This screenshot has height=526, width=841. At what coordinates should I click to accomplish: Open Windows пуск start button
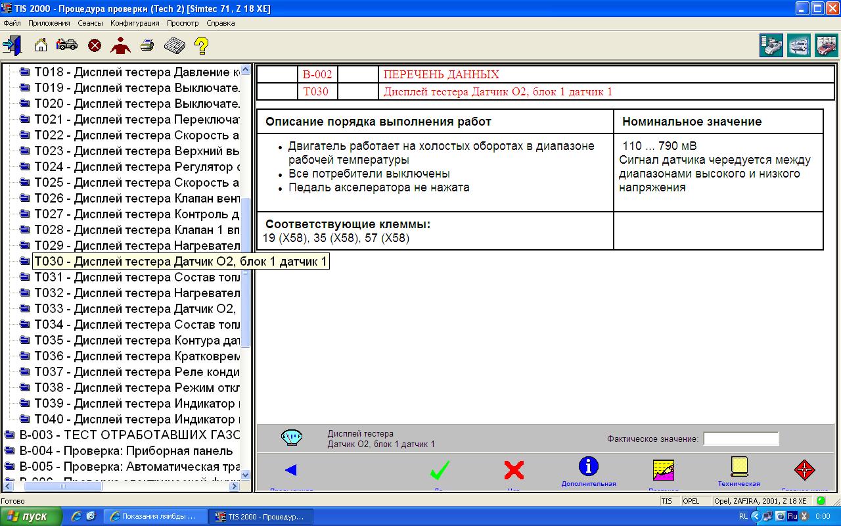[x=32, y=516]
